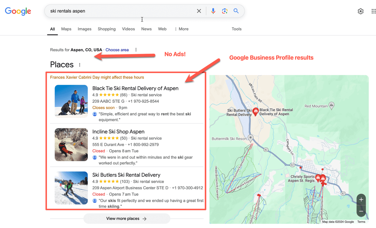
Task: Switch to the Images tab
Action: (x=85, y=29)
